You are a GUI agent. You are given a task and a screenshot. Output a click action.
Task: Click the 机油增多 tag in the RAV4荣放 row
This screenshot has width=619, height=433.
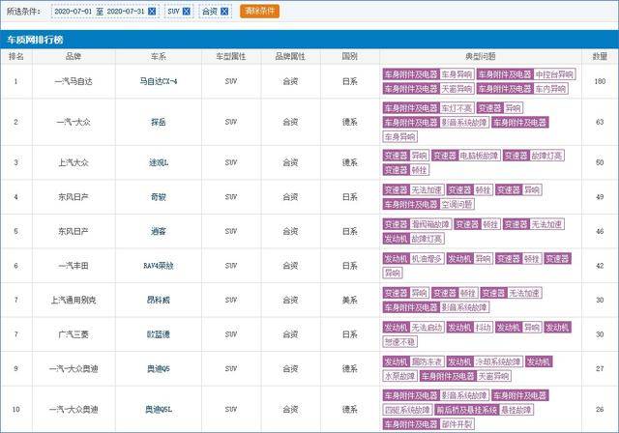427,259
